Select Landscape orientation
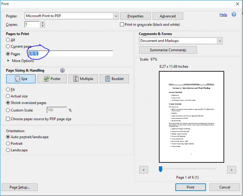The image size is (243, 196). tap(8, 150)
